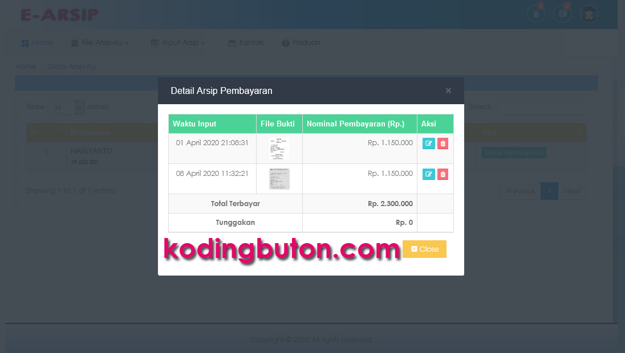This screenshot has height=353, width=625.
Task: Open notifications via the bell icon
Action: click(535, 14)
